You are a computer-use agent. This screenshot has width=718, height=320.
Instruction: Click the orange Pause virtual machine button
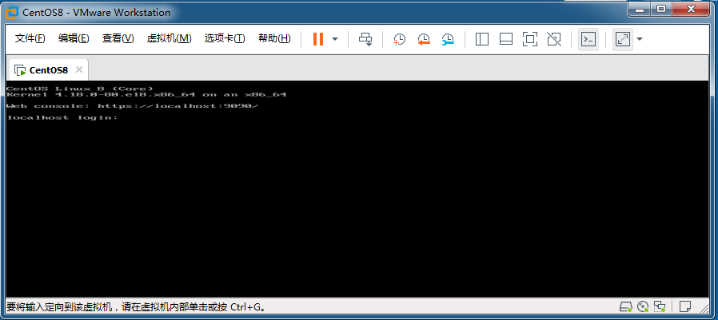click(318, 39)
